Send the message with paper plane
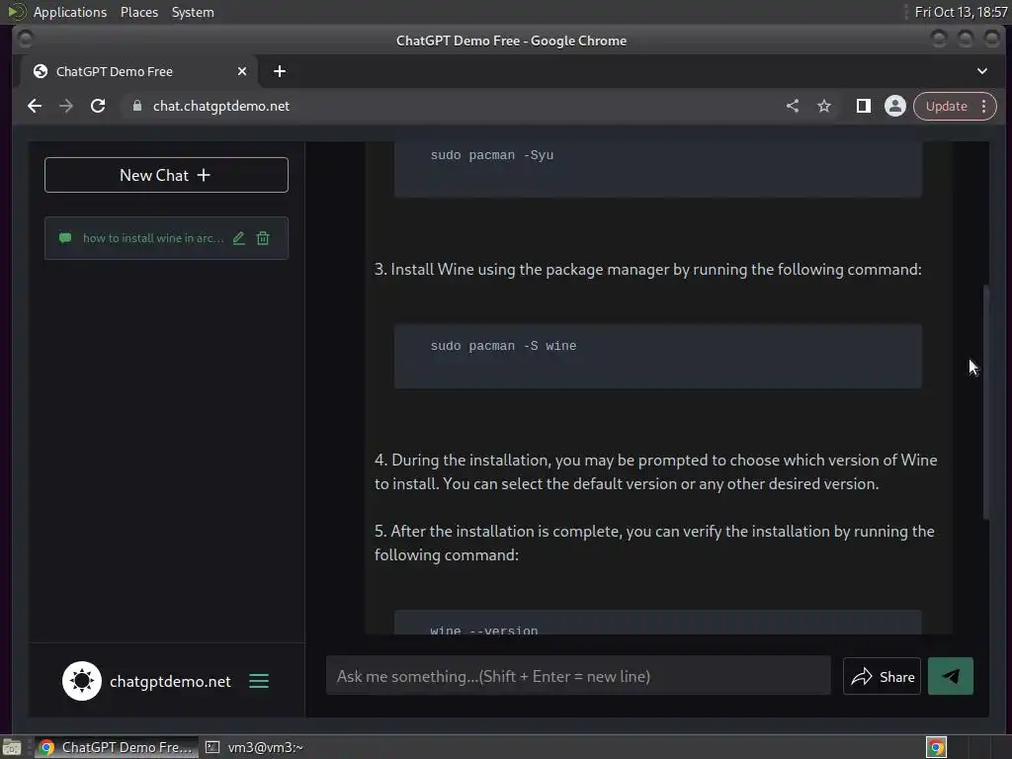The width and height of the screenshot is (1012, 759). [x=950, y=676]
